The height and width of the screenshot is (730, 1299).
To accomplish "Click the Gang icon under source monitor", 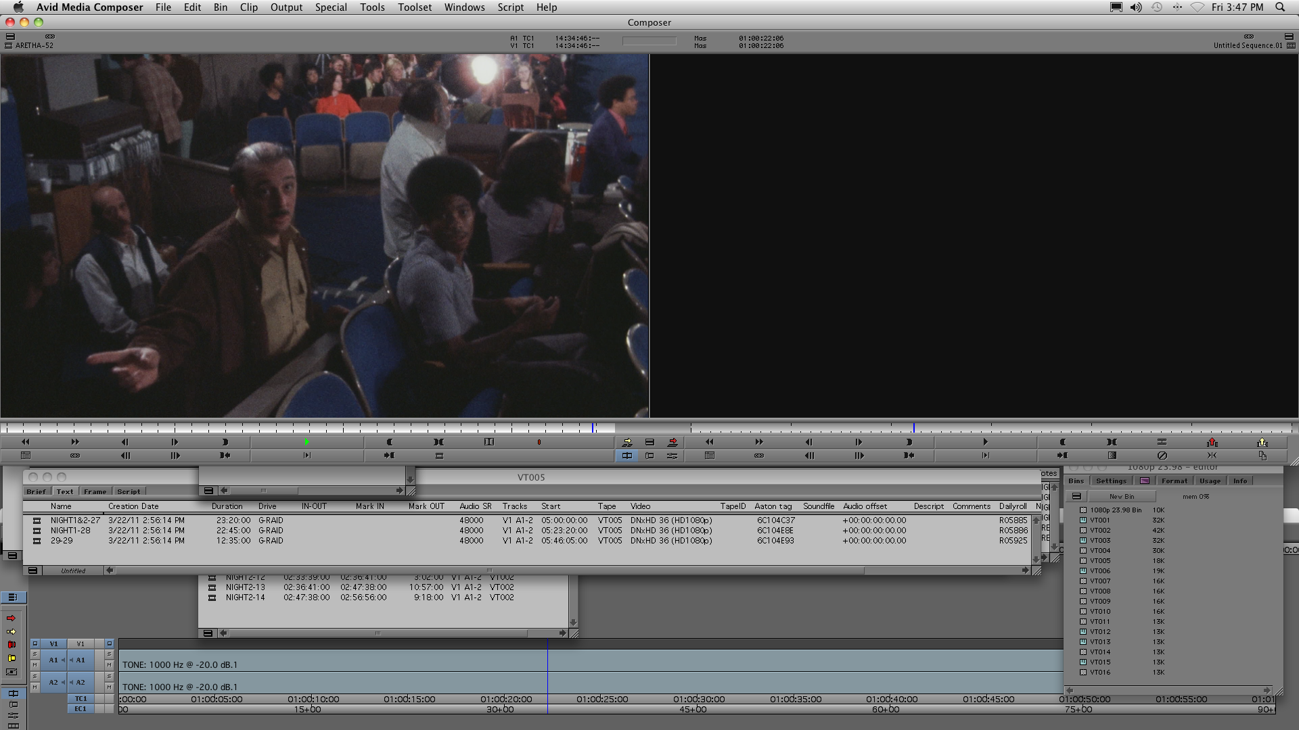I will 75,456.
